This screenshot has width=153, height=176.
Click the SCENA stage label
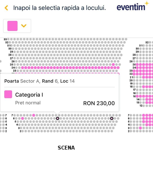pos(66,148)
